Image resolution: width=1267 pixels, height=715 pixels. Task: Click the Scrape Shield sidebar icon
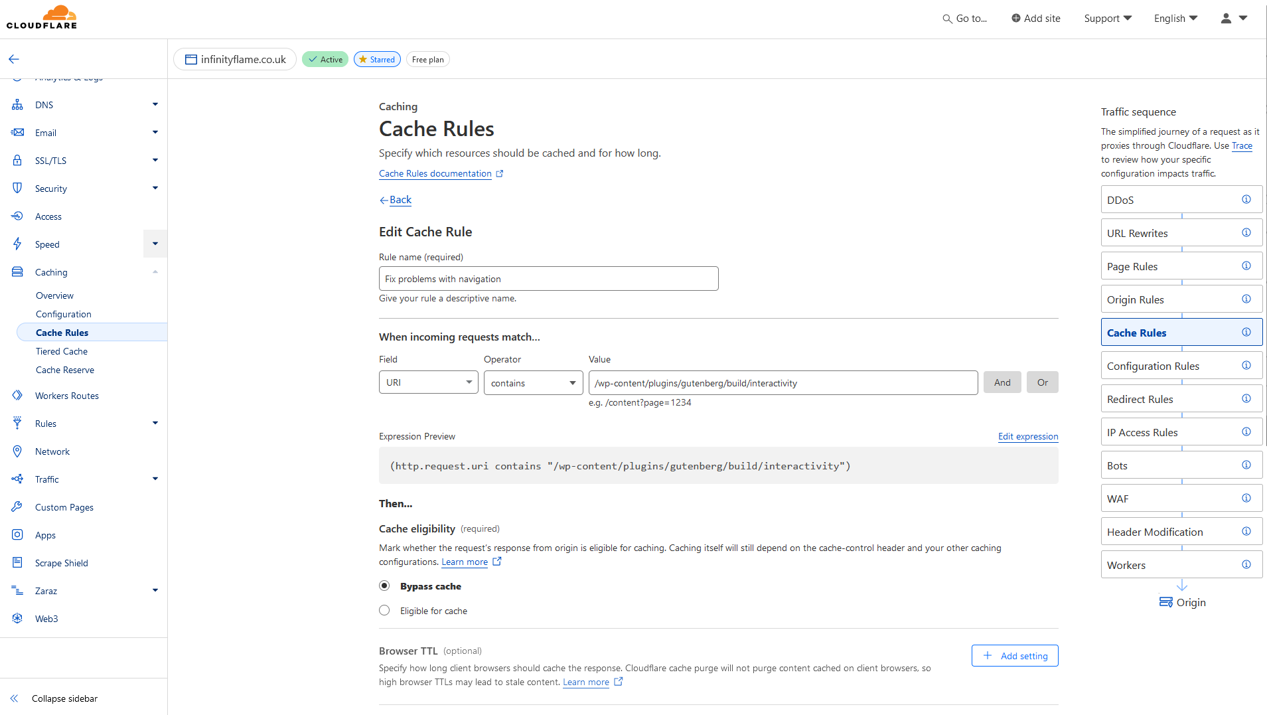click(x=17, y=563)
